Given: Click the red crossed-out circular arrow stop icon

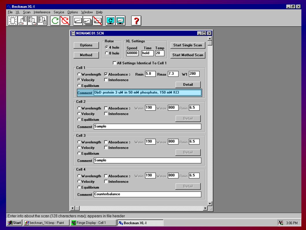Looking at the screenshot, I should (65, 21).
